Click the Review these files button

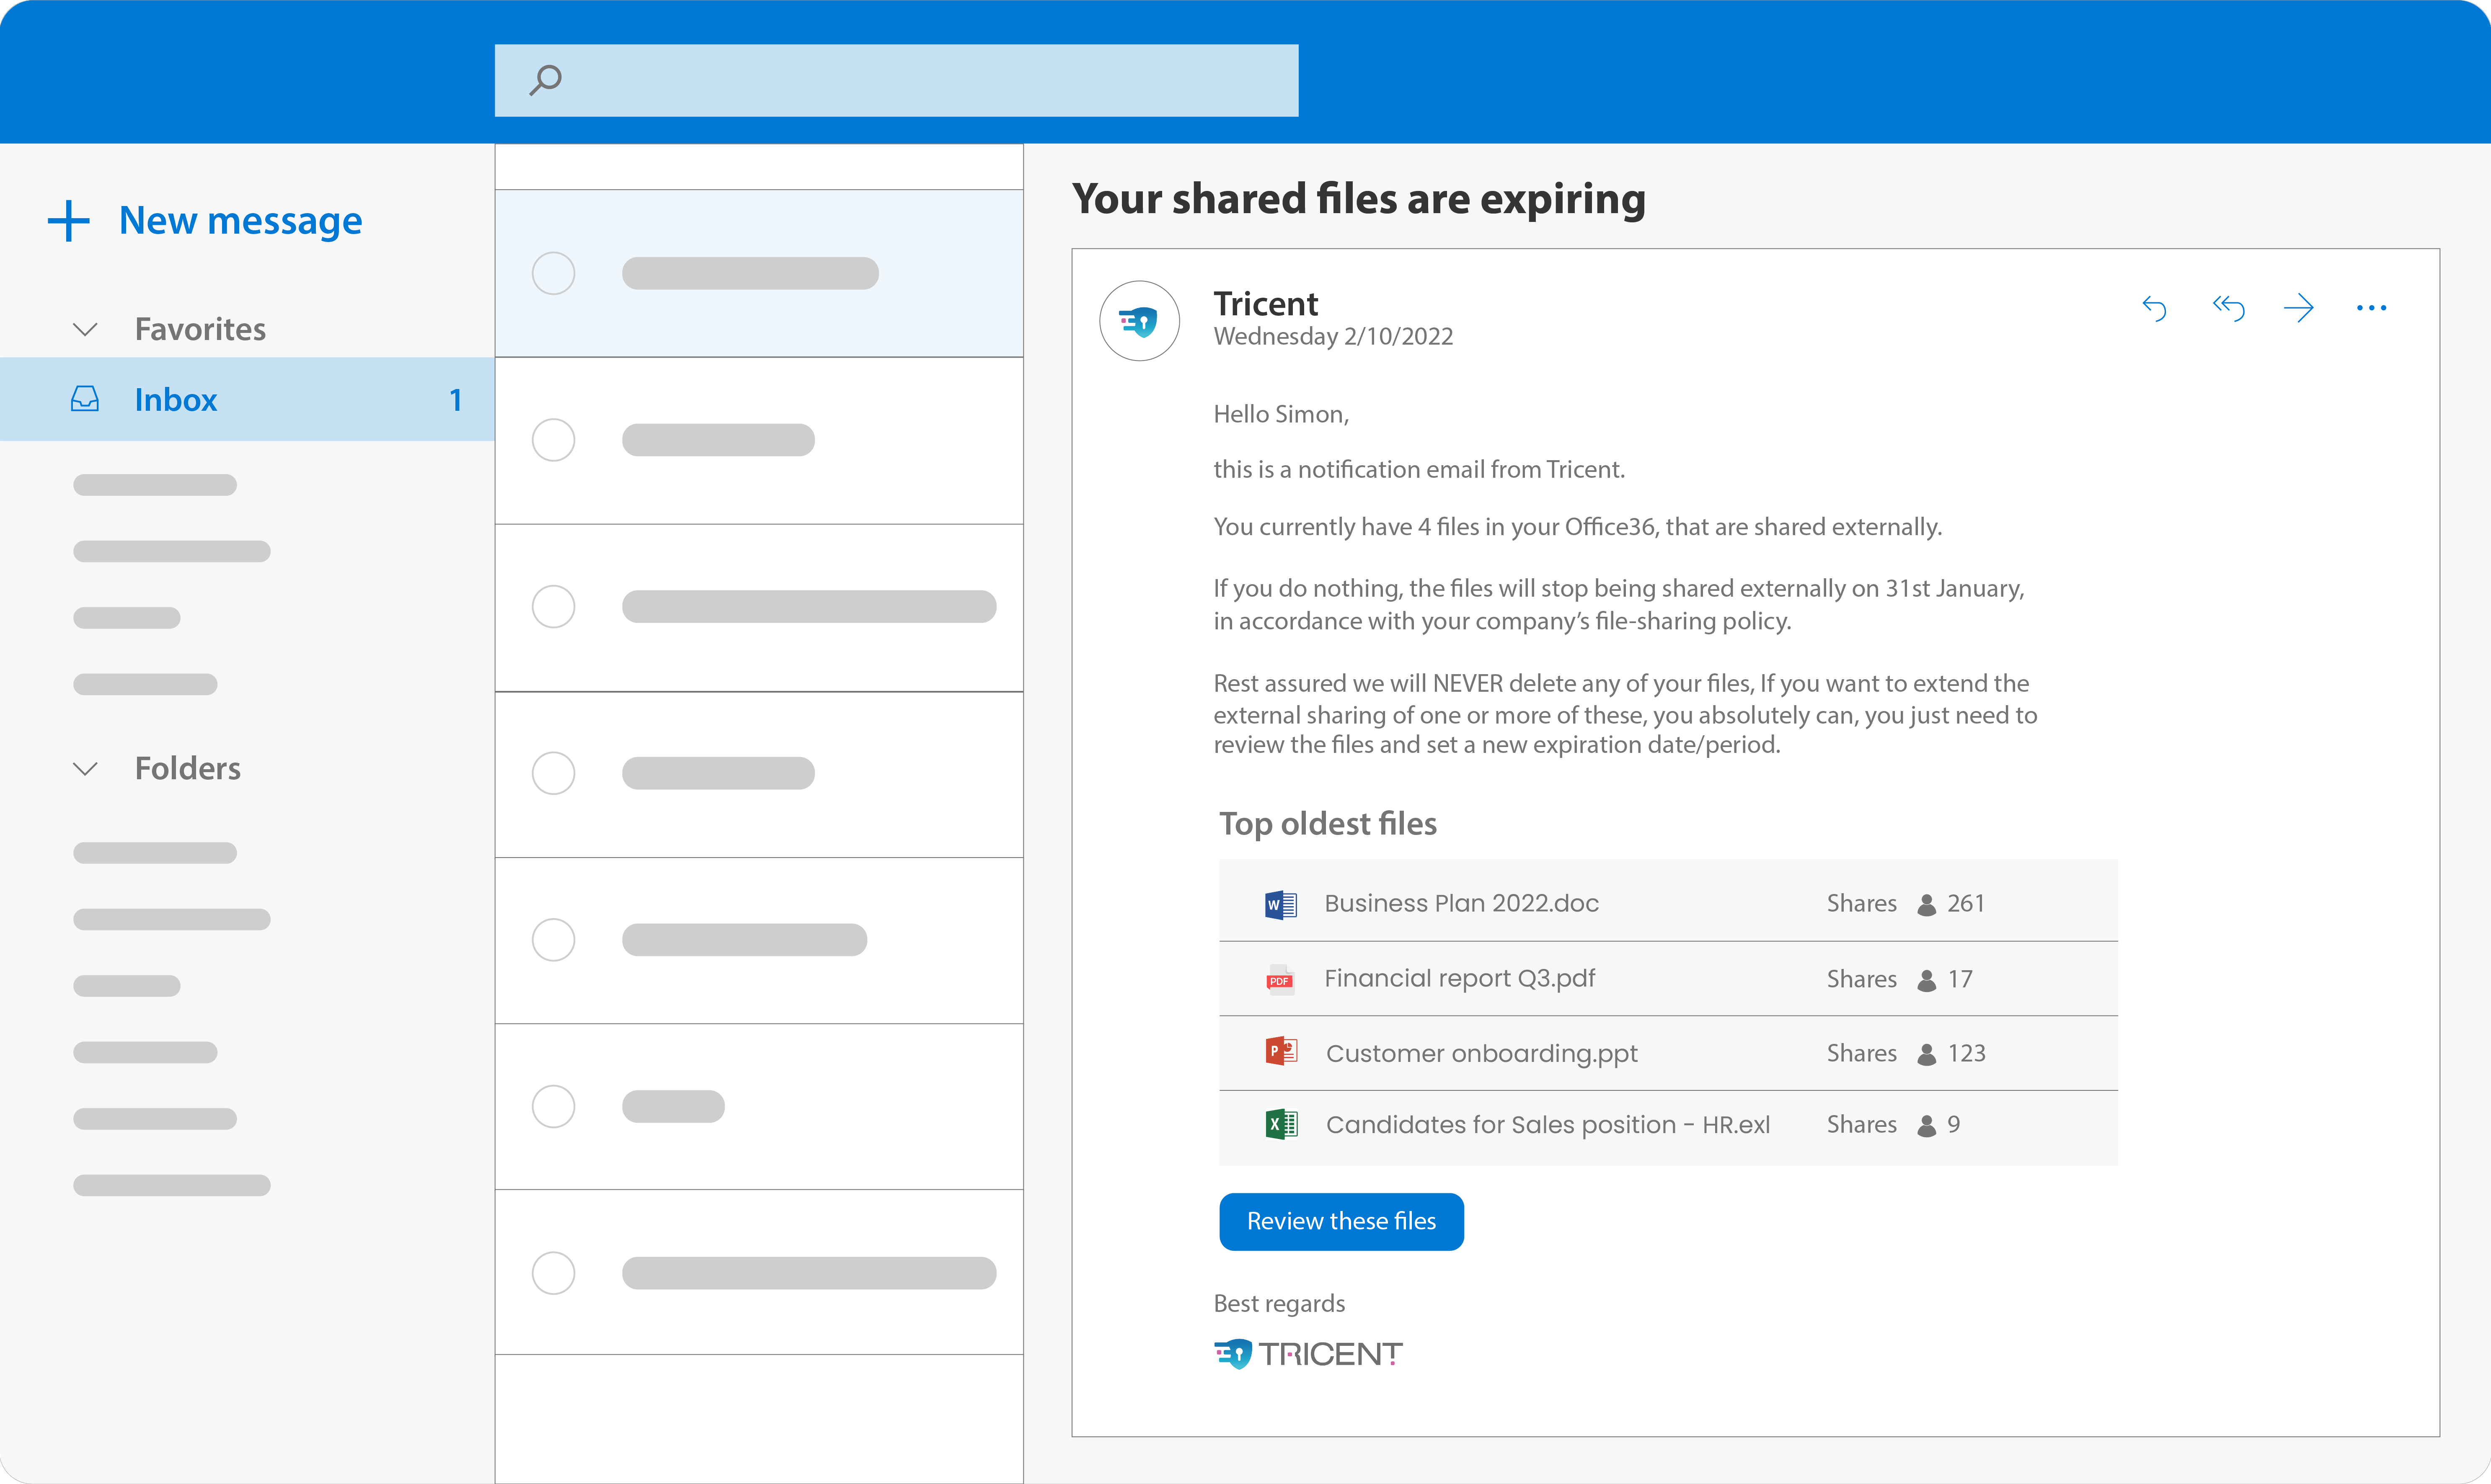click(x=1341, y=1222)
